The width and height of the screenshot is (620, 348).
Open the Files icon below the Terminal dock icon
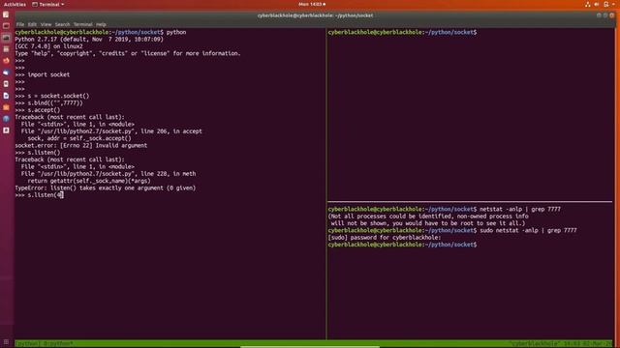[x=6, y=49]
